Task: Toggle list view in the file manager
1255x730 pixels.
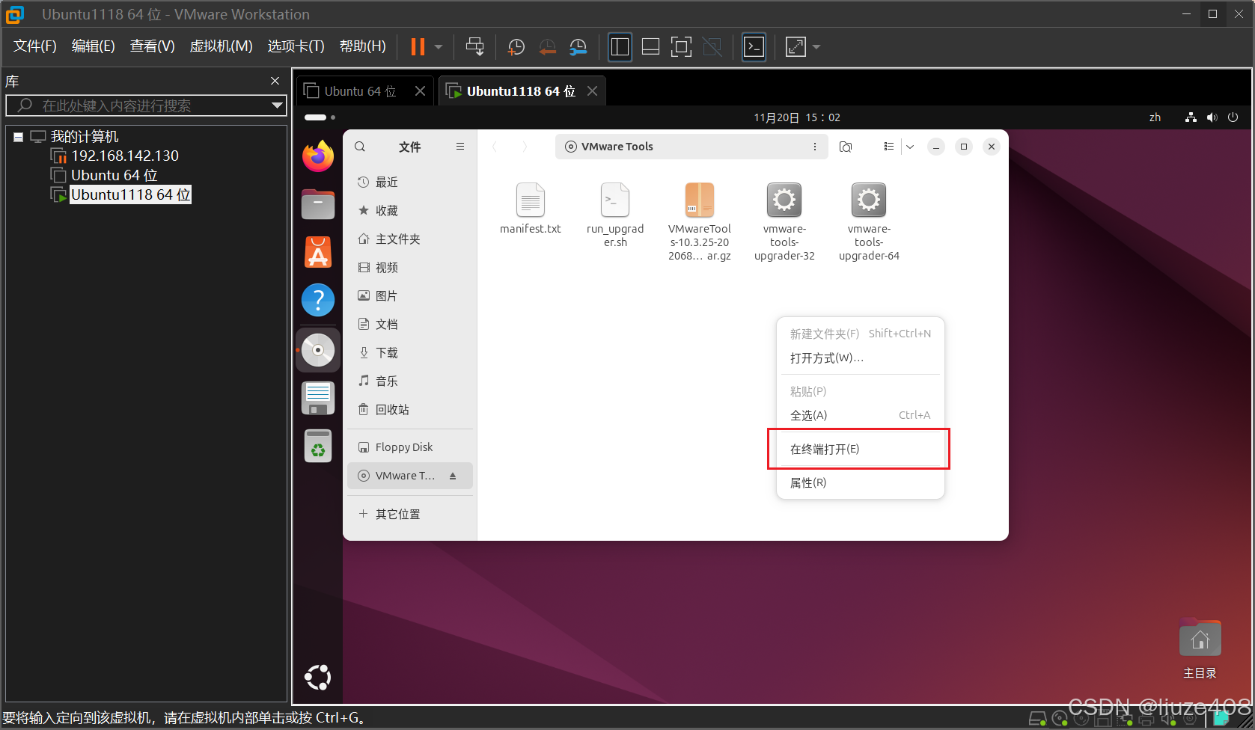Action: (888, 147)
